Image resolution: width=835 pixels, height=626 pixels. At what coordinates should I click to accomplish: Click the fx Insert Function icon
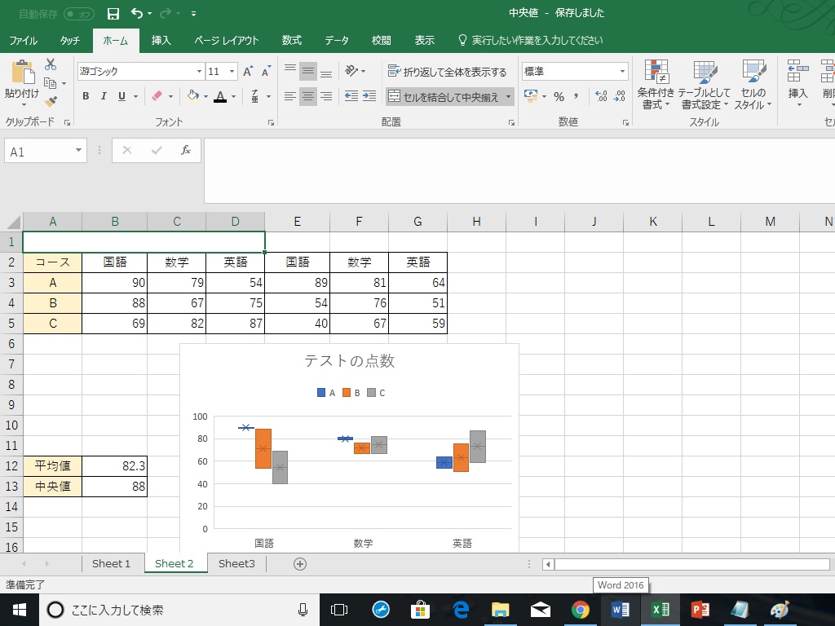186,150
